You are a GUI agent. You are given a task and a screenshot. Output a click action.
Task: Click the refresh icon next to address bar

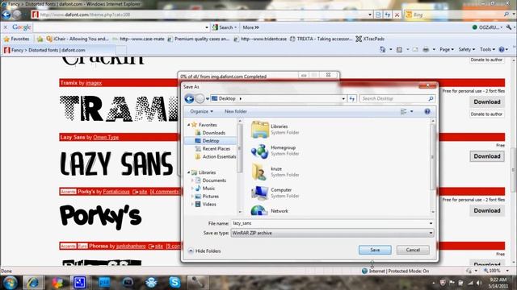click(x=388, y=14)
